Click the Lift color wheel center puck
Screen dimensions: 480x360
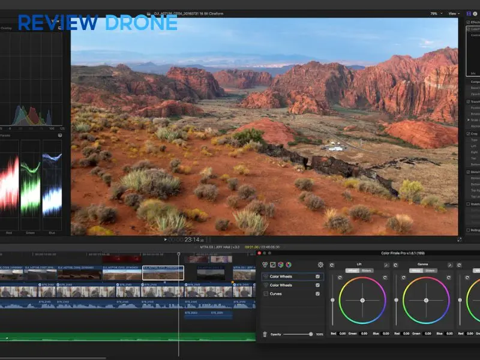tap(362, 301)
